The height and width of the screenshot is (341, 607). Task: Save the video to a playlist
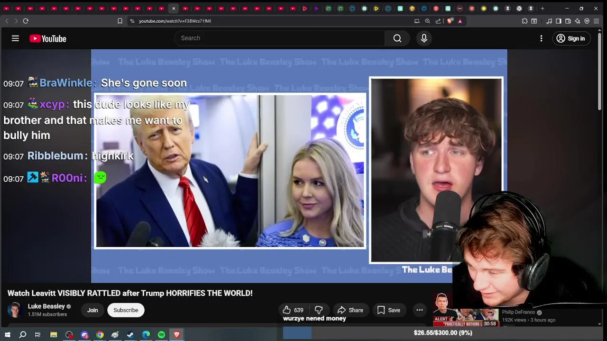click(389, 310)
